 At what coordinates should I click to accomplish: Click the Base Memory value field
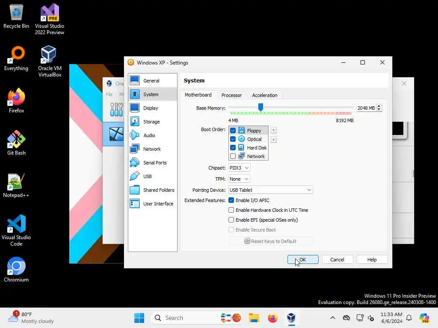[366, 108]
